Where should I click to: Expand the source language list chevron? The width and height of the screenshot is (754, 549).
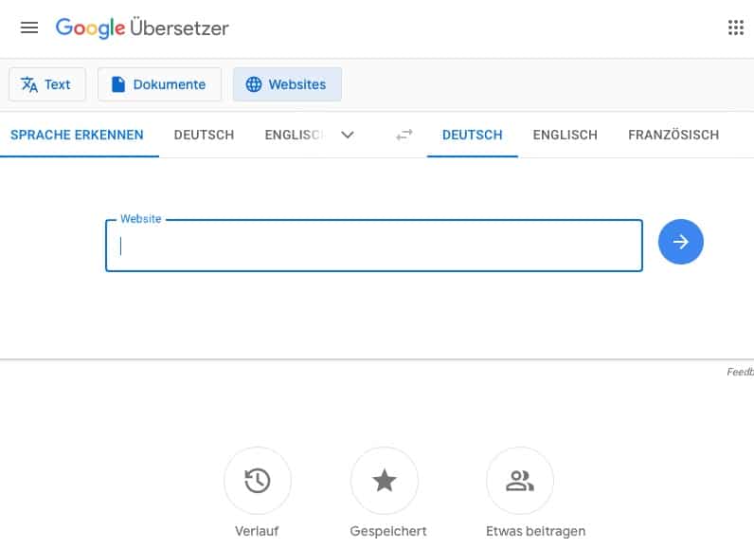[x=348, y=135]
